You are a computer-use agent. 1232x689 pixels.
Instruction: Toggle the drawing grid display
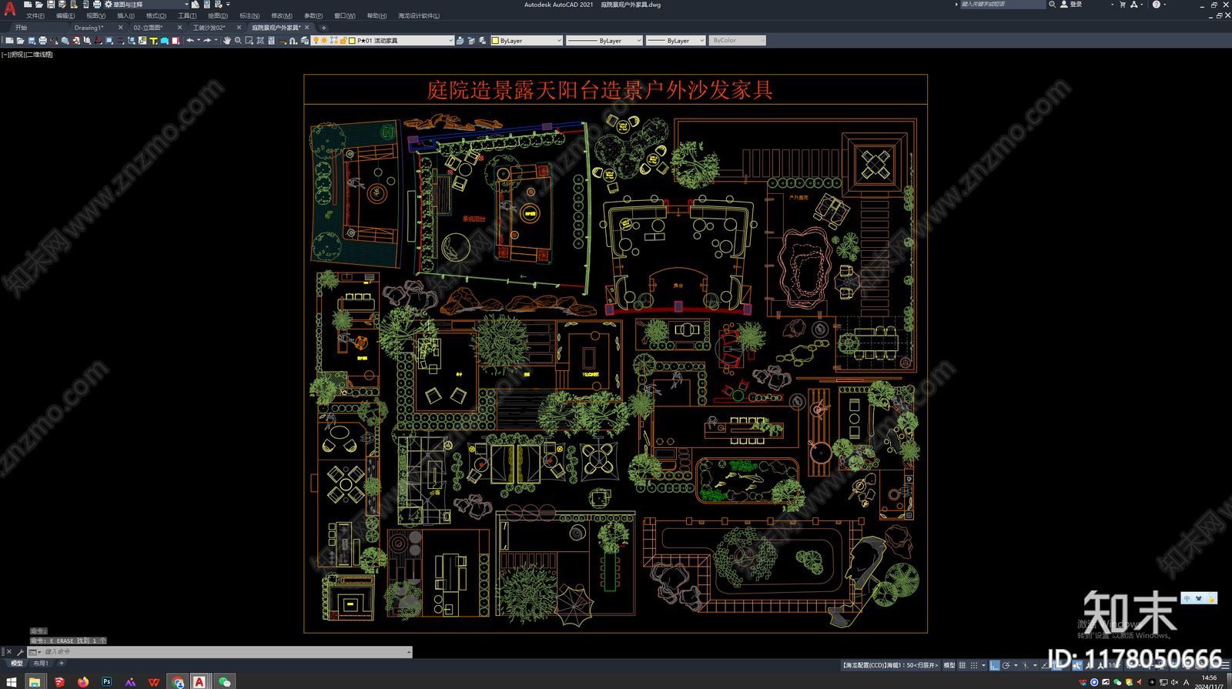962,665
